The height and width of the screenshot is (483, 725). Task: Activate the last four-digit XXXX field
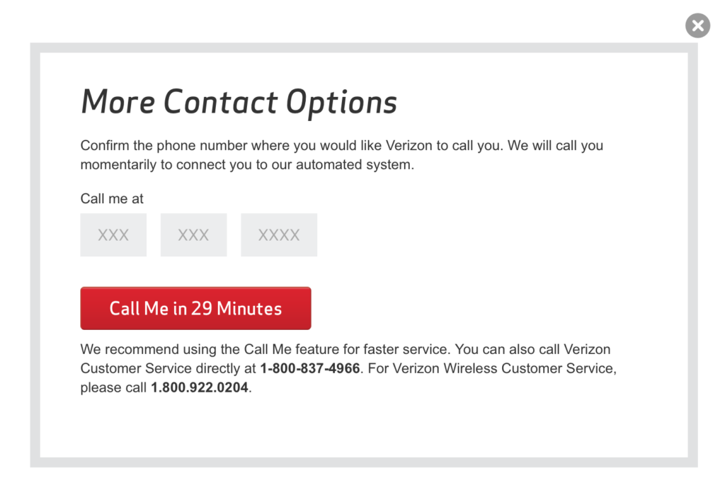coord(279,234)
